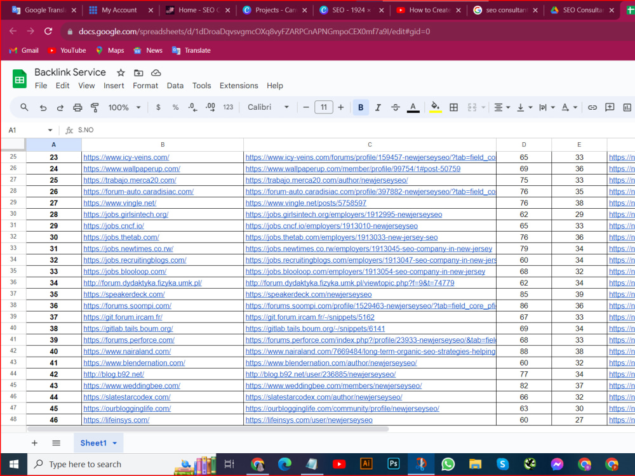Open the Calibri font dropdown
The width and height of the screenshot is (635, 476).
(268, 107)
